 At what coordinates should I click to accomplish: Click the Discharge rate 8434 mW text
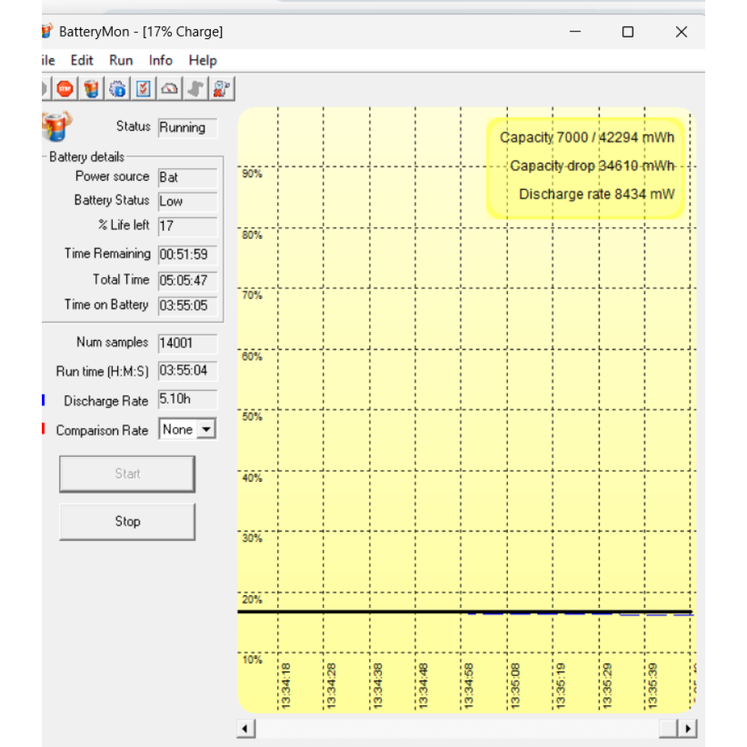tap(596, 194)
